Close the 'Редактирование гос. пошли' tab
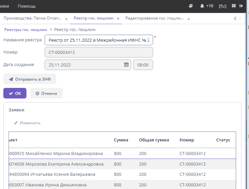The image size is (249, 189). point(188,19)
